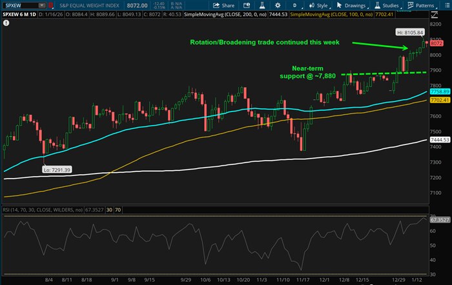This screenshot has height=285, width=452.
Task: Click the 7444.53 value in the study header
Action: pyautogui.click(x=278, y=14)
